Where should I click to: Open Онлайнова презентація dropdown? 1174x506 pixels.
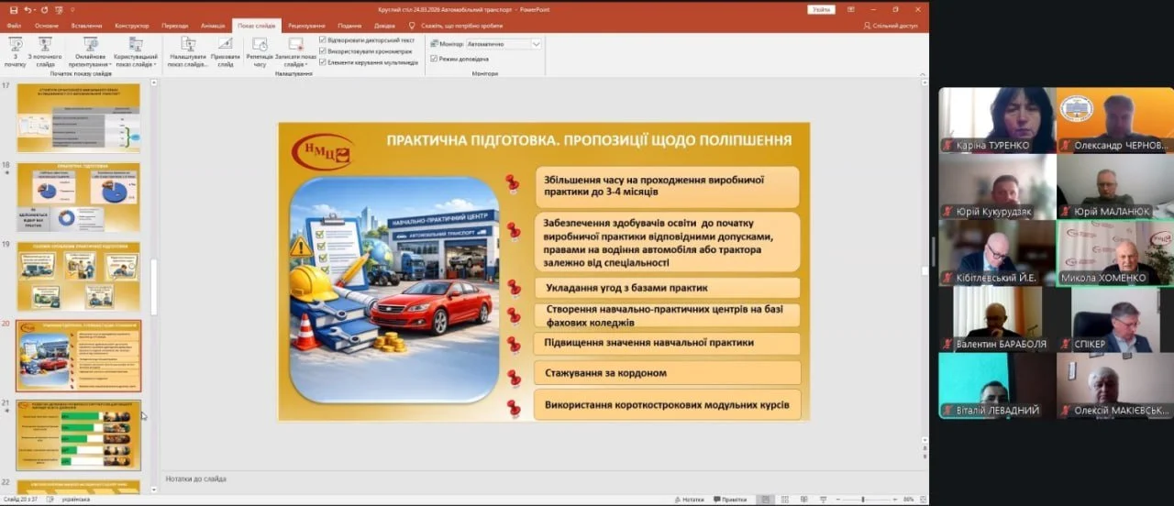point(90,52)
